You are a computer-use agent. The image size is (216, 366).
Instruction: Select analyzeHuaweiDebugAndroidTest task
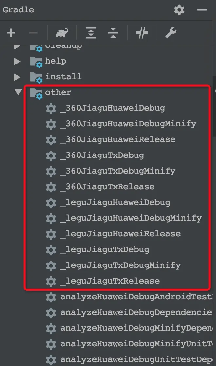coord(136,297)
